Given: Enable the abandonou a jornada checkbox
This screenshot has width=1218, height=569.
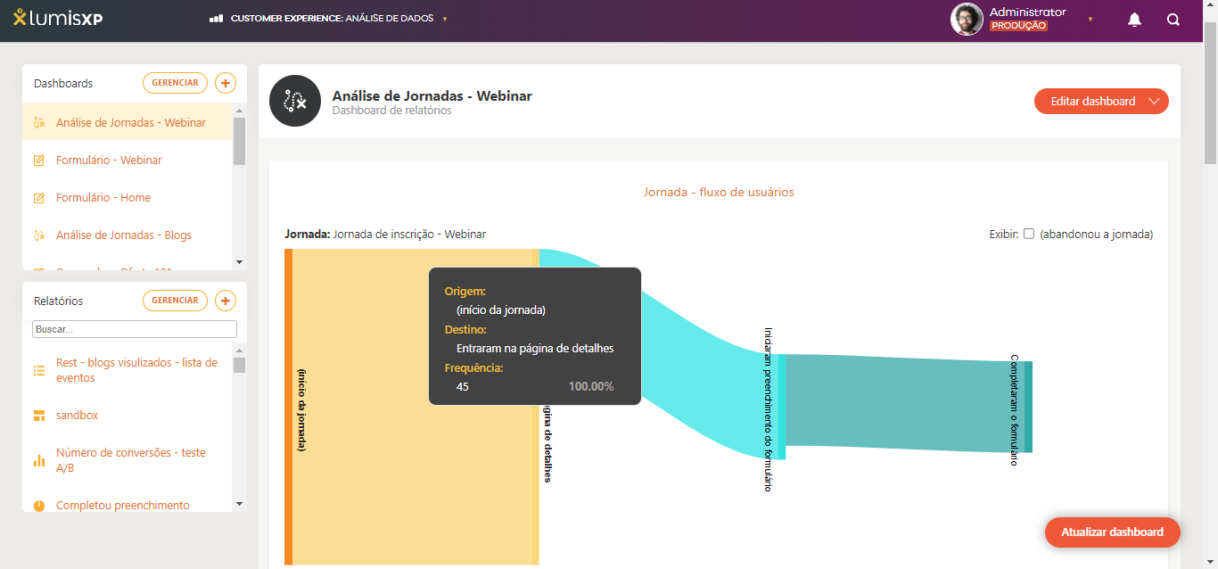Looking at the screenshot, I should pyautogui.click(x=1028, y=234).
